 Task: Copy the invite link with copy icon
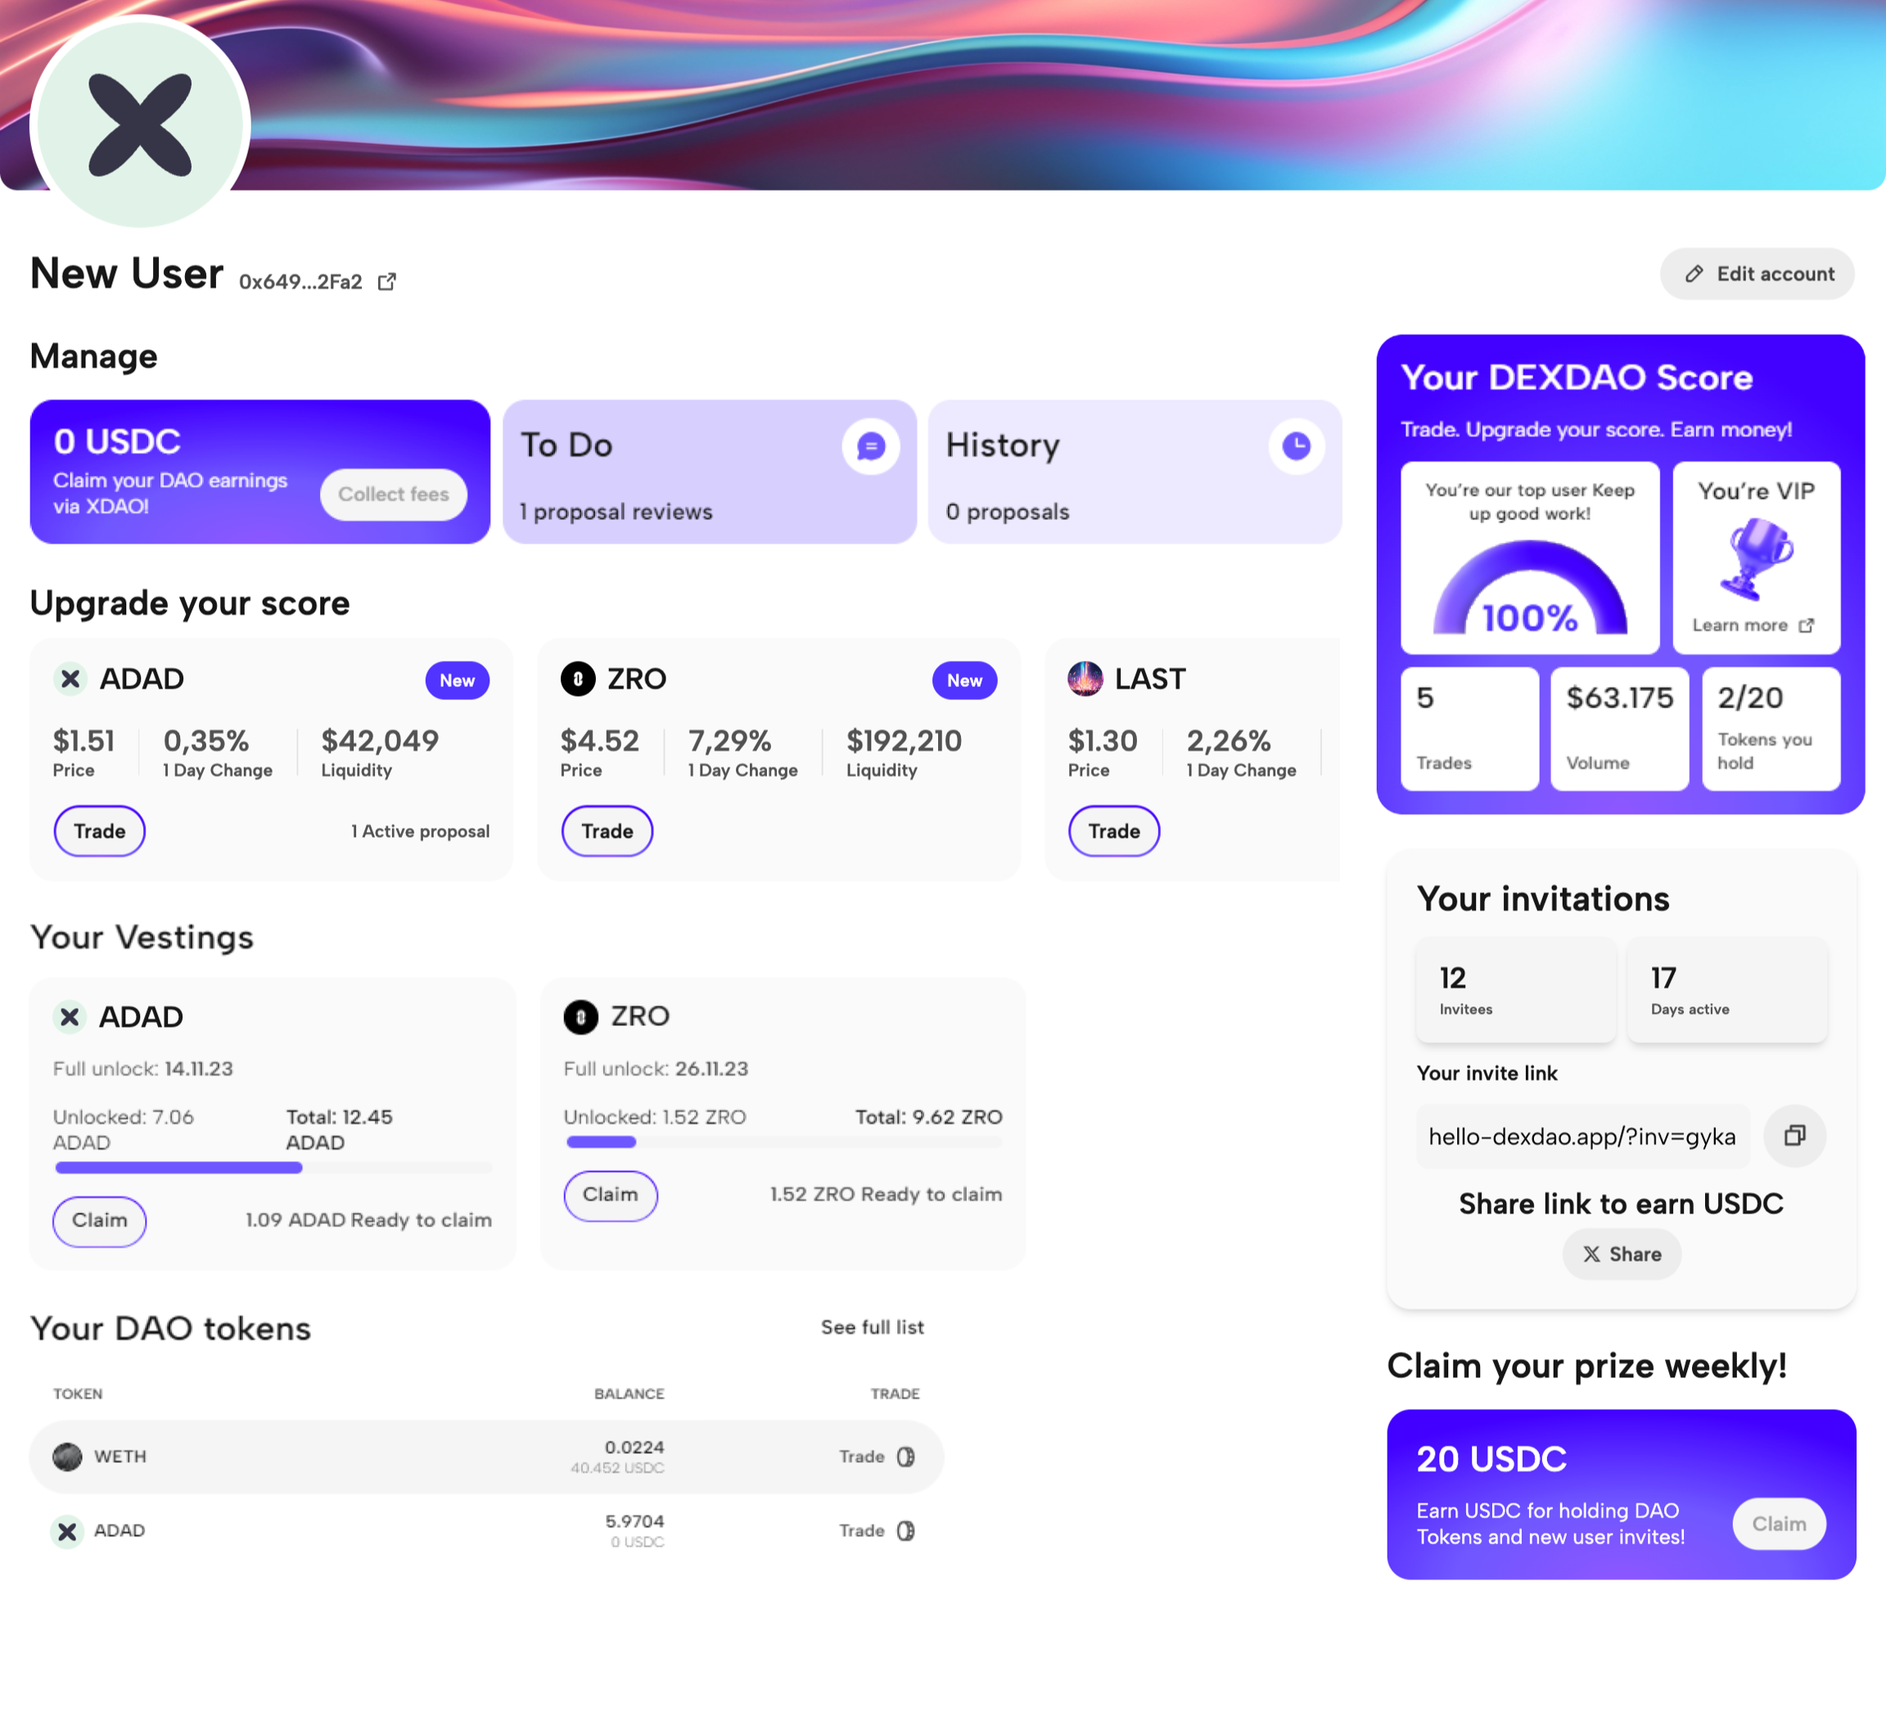(1794, 1136)
